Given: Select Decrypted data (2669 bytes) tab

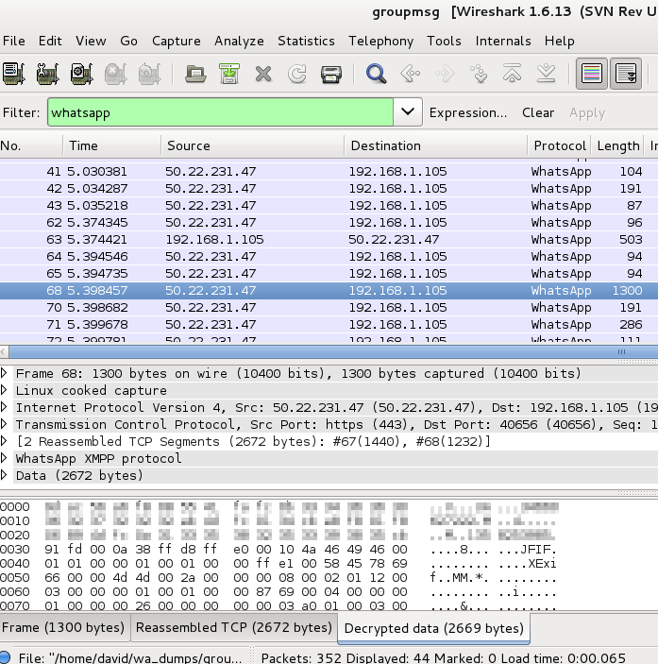Looking at the screenshot, I should (433, 628).
